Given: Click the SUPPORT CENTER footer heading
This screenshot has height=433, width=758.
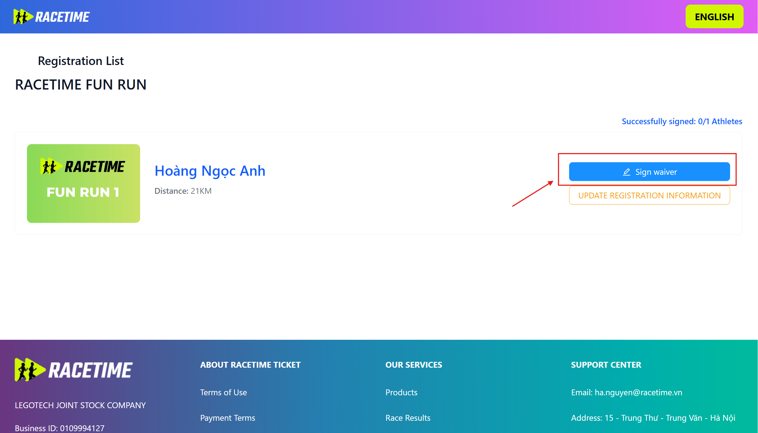Looking at the screenshot, I should click(x=606, y=365).
